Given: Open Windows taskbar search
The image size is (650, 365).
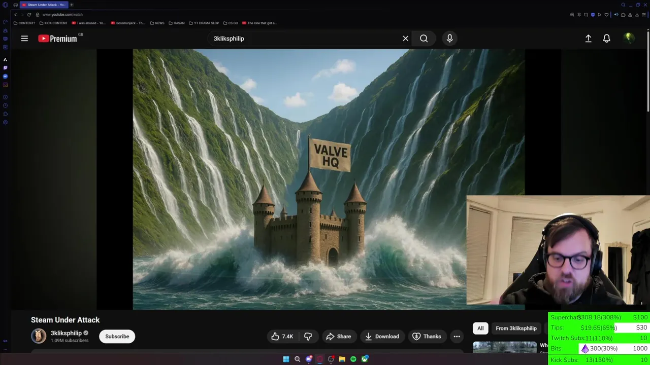Looking at the screenshot, I should coord(297,359).
